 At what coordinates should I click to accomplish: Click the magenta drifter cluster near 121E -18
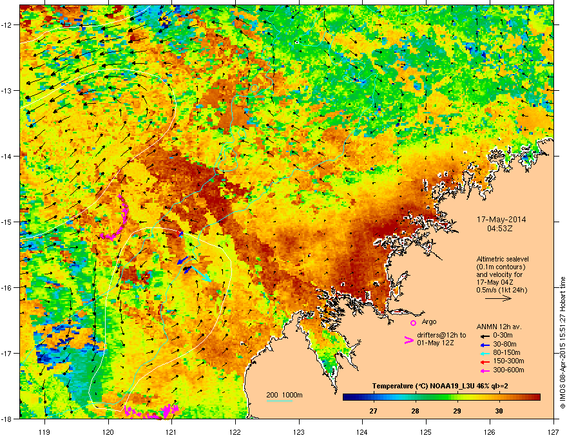click(x=152, y=412)
